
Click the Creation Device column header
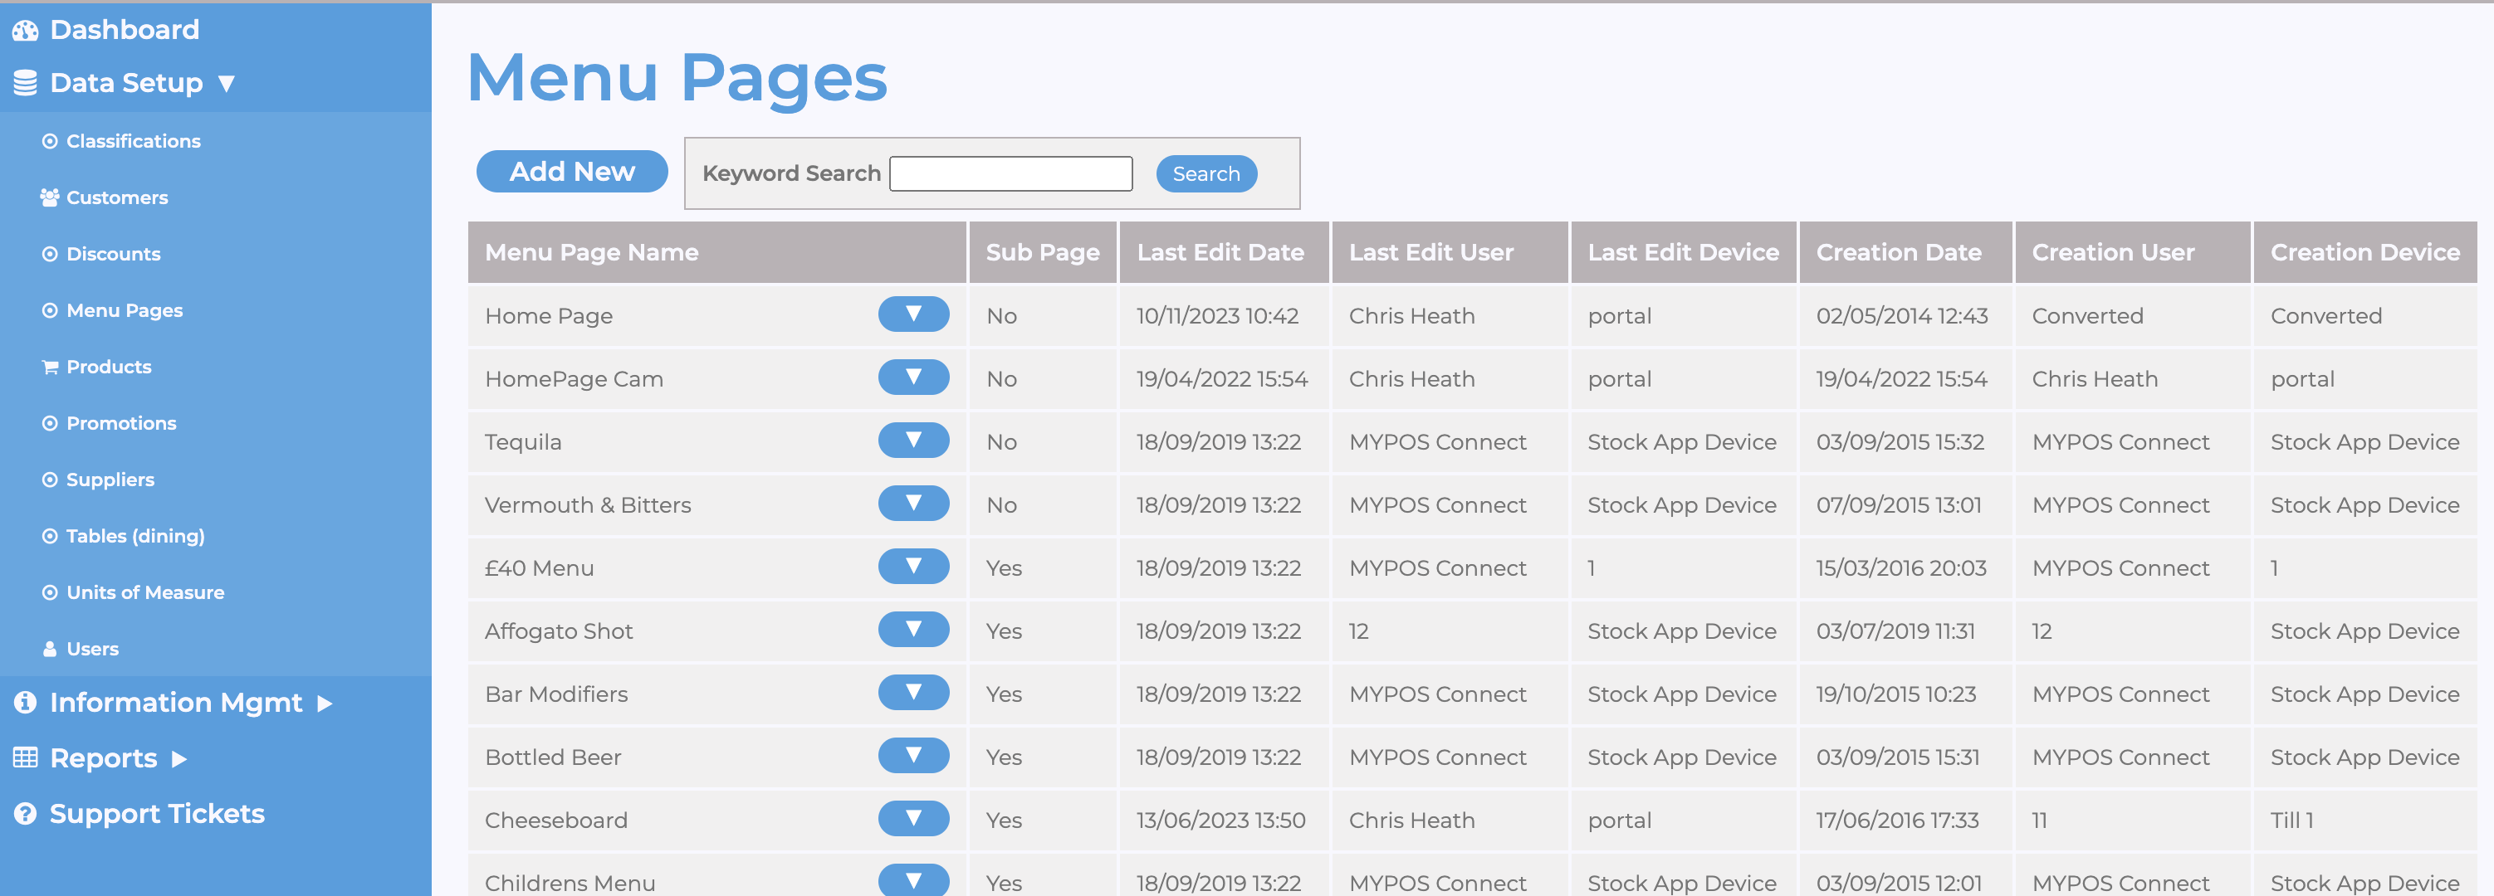pos(2365,252)
